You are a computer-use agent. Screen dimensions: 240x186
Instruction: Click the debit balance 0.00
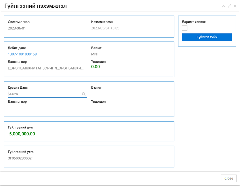(95, 67)
